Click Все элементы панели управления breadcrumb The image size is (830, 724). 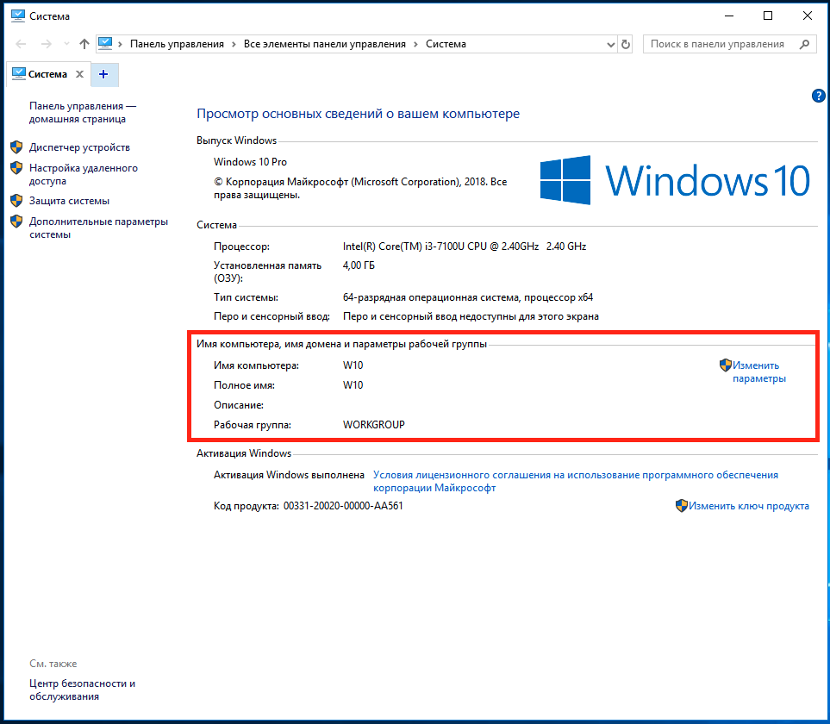(324, 45)
